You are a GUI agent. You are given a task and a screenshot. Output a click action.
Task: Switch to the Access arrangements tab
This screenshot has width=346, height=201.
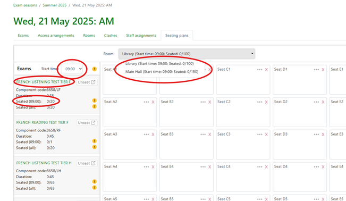coord(56,35)
